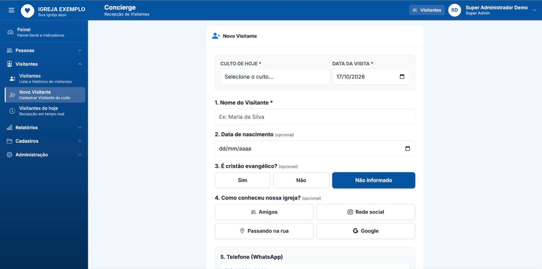Choose Passando na rua option
Image resolution: width=542 pixels, height=269 pixels.
[x=264, y=231]
